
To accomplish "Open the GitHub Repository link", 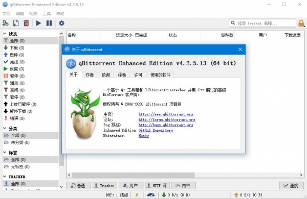I will click(x=156, y=130).
